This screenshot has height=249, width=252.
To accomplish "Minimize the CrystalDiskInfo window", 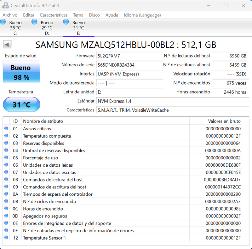I will click(209, 5).
